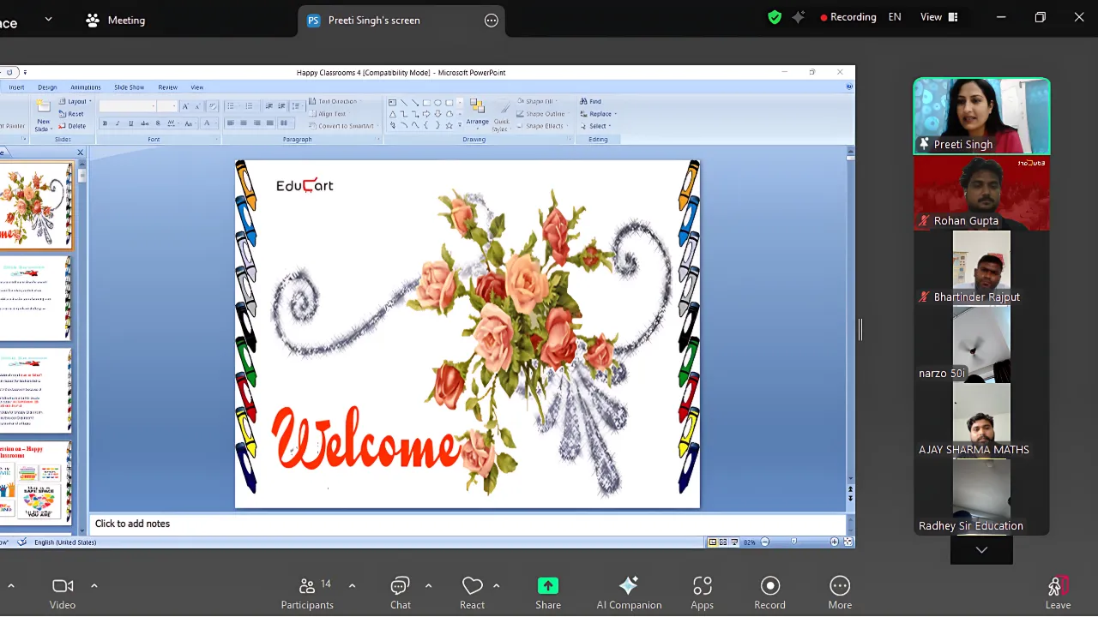Switch to Slide Sorter view in status bar

[723, 542]
